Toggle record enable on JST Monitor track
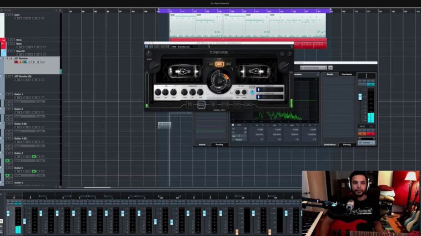The height and width of the screenshot is (236, 421). [16, 62]
